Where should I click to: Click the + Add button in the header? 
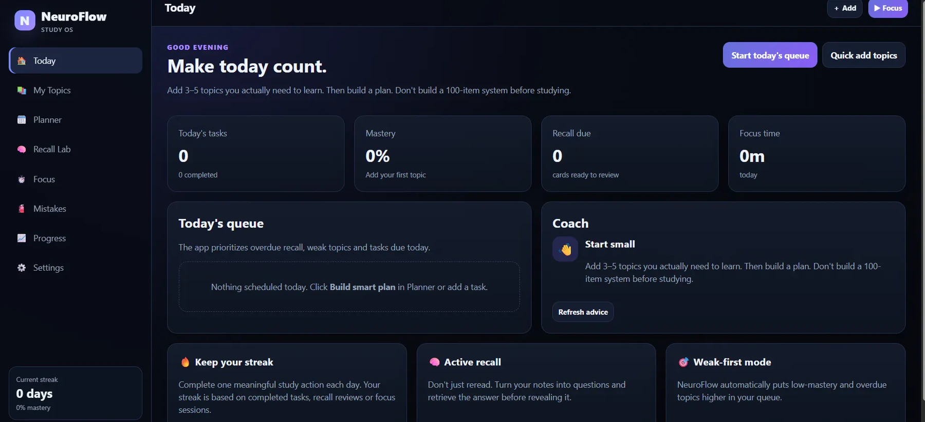click(845, 8)
